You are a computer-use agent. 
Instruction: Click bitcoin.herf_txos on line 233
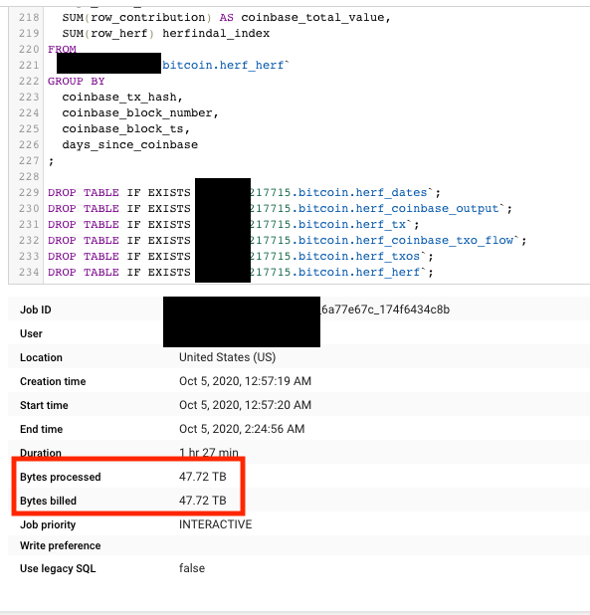359,256
